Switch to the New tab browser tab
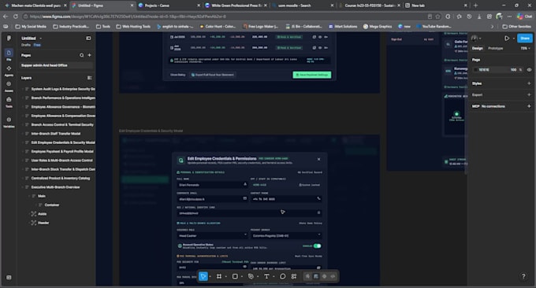This screenshot has height=288, width=536. [x=436, y=6]
